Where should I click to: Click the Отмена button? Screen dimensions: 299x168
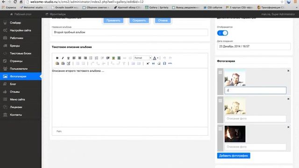(x=163, y=21)
